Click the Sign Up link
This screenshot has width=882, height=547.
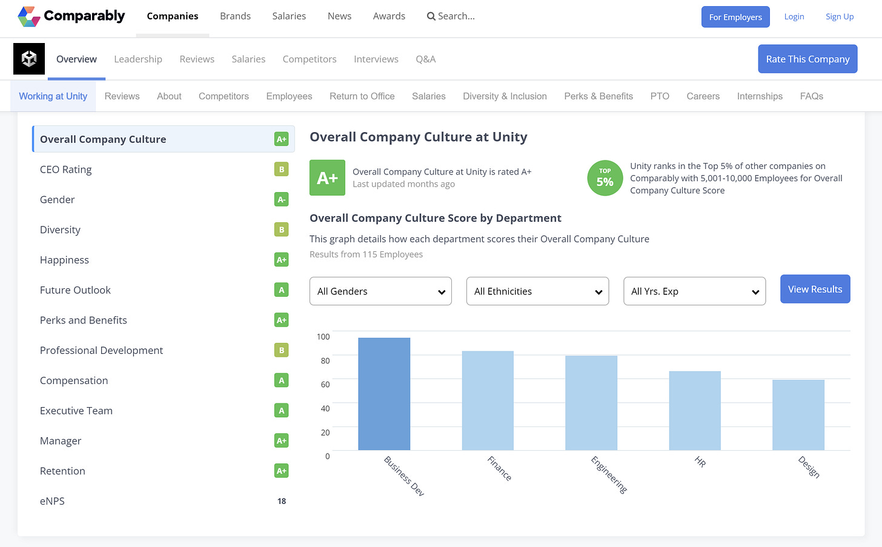tap(840, 17)
